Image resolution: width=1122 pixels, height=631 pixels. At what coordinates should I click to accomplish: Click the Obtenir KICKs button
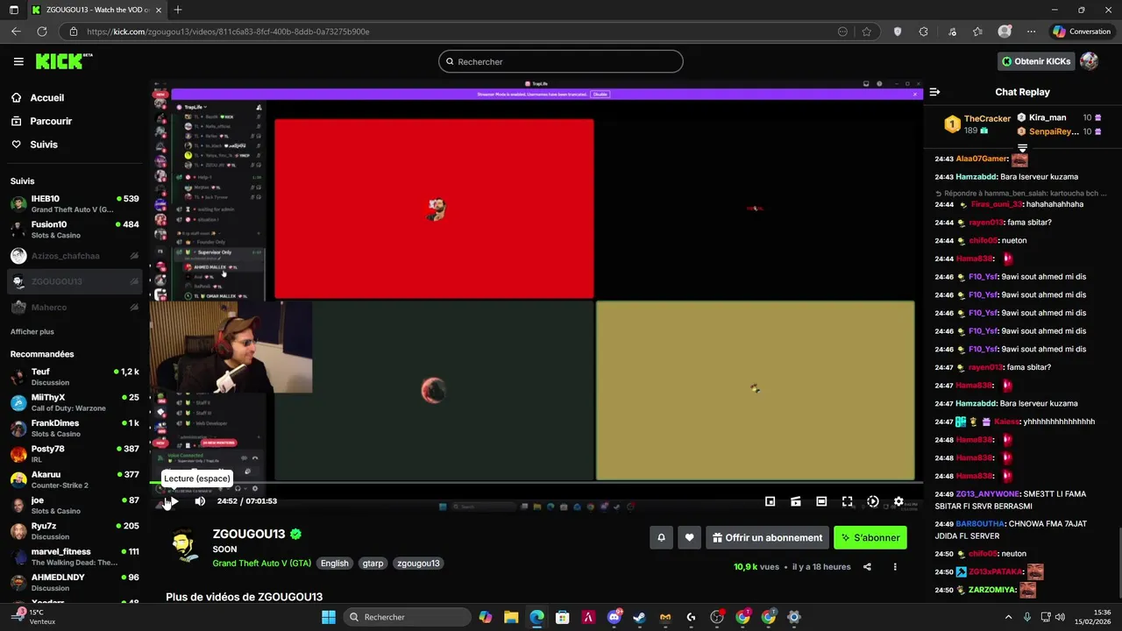click(1036, 61)
